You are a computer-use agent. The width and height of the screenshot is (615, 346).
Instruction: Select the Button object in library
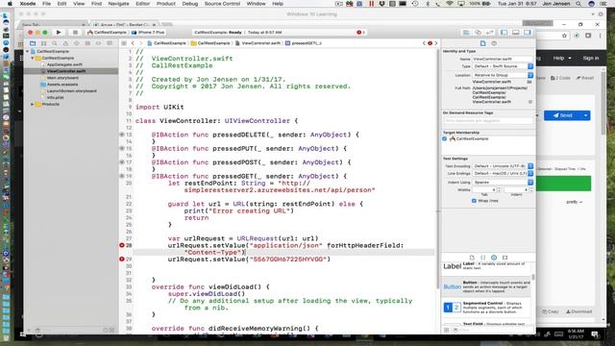click(x=486, y=286)
